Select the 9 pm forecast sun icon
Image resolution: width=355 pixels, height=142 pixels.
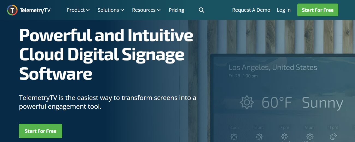pyautogui.click(x=310, y=136)
